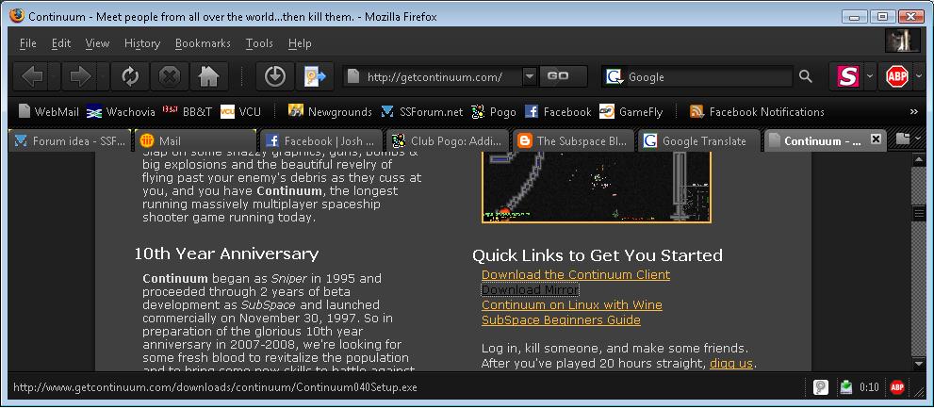
Task: Open the URL history dropdown arrow
Action: click(529, 76)
